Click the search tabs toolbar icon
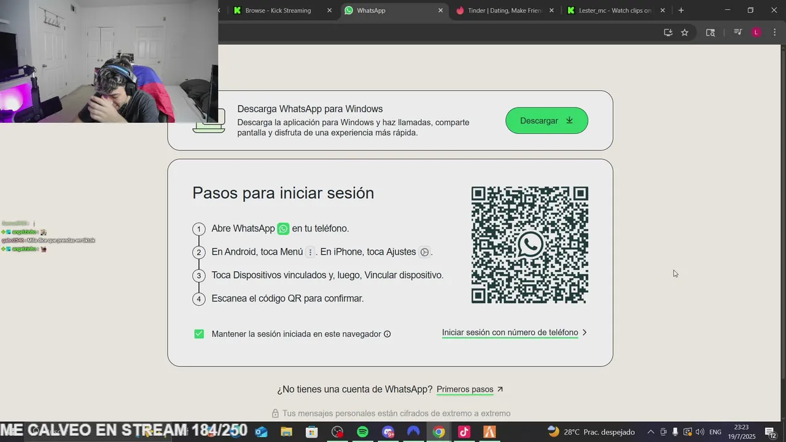This screenshot has width=786, height=442. click(x=710, y=33)
